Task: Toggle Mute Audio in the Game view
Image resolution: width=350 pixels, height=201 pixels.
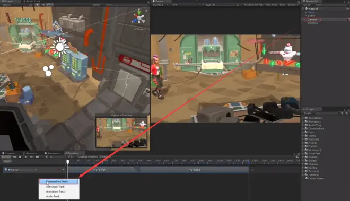Action: point(272,5)
